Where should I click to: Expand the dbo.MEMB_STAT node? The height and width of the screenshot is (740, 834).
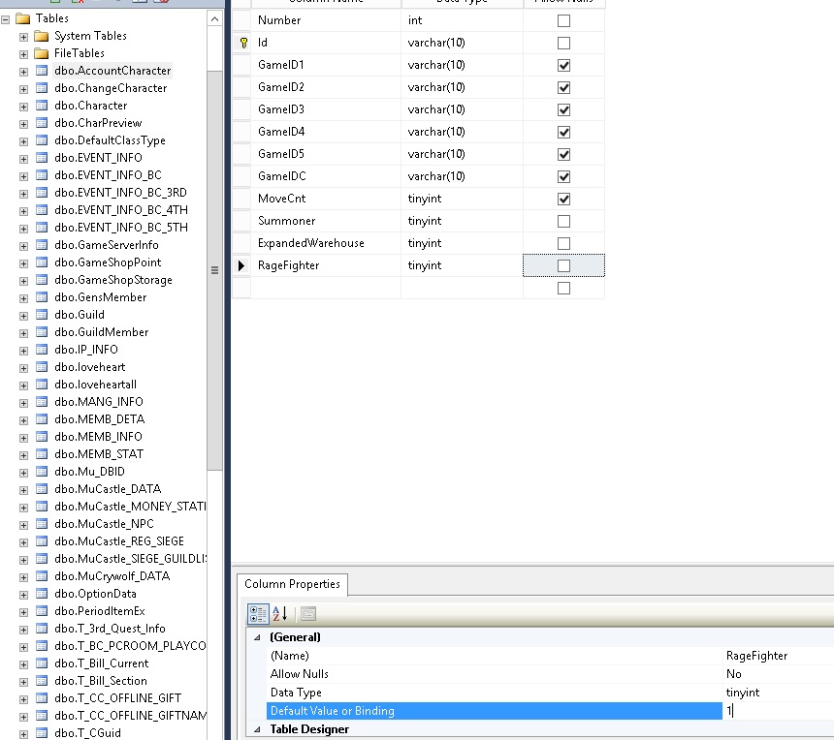(23, 455)
